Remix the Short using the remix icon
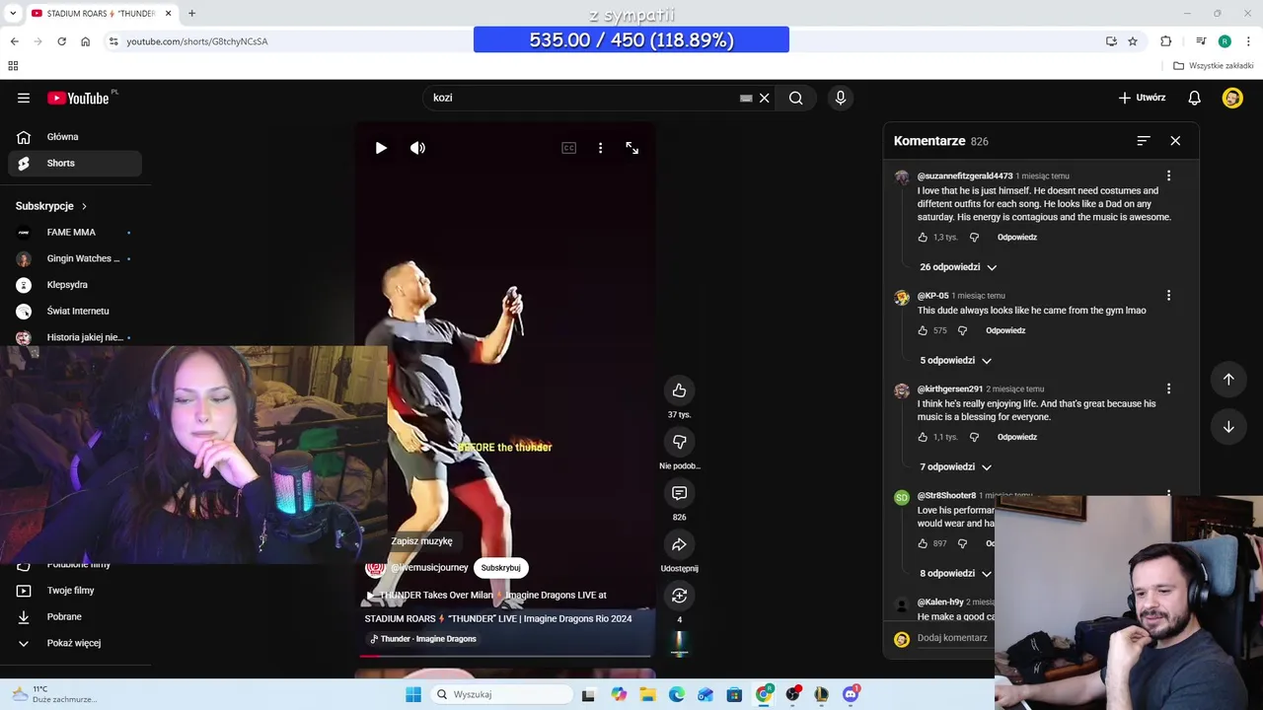 pos(679,596)
